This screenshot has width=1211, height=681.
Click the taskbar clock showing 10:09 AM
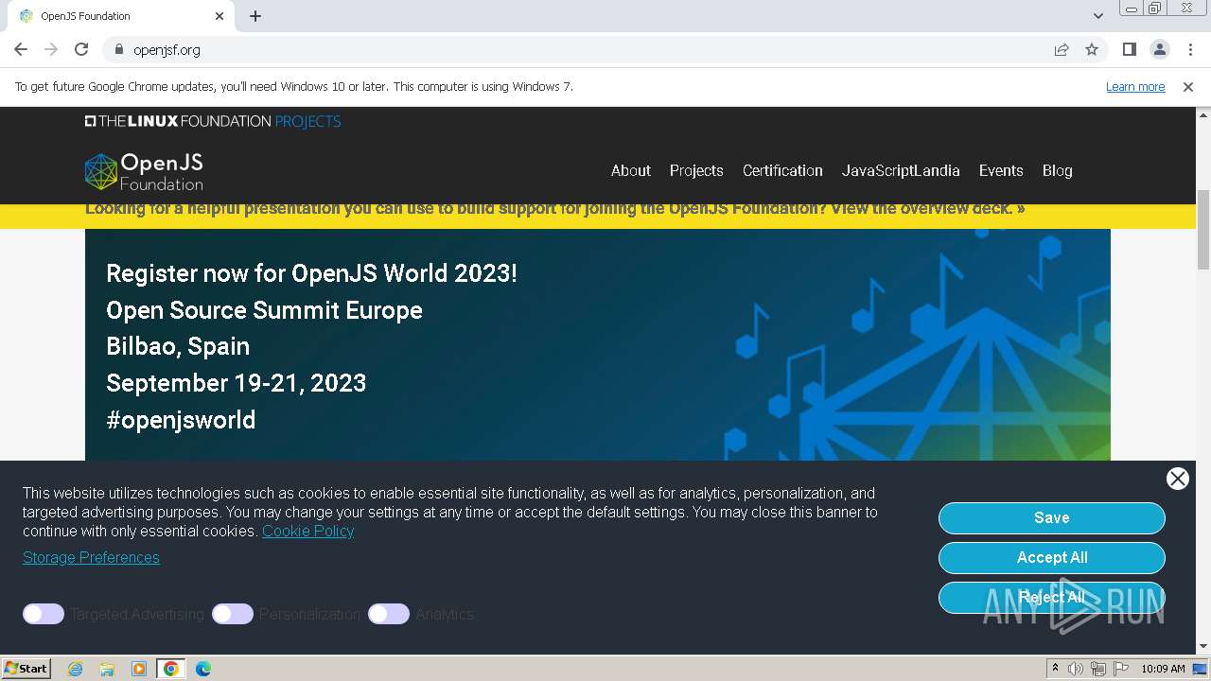[1163, 669]
